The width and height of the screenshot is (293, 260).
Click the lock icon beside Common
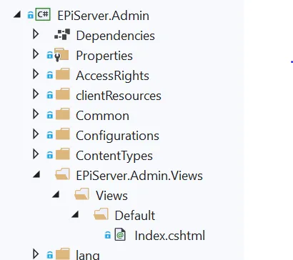[49, 115]
